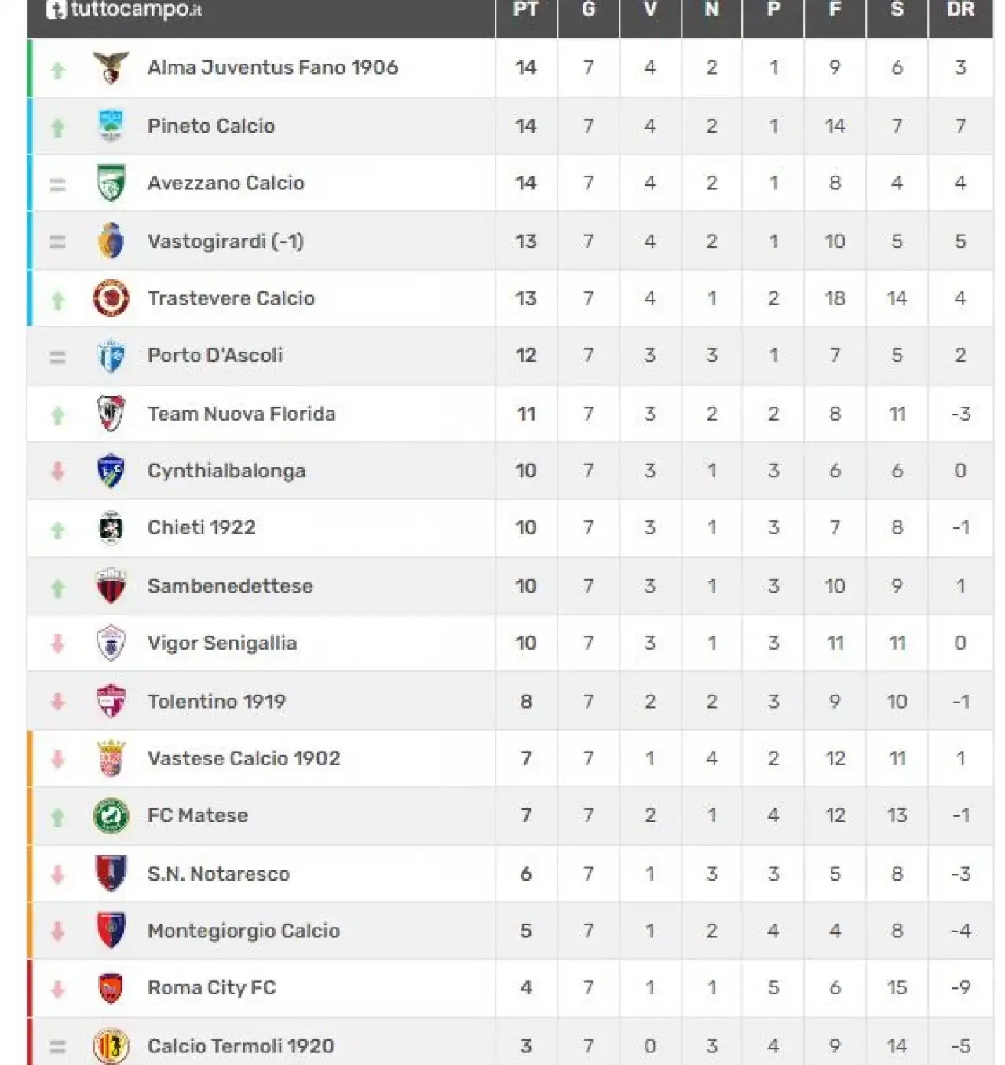Click the Chieti 1922 black crest
Screen dimensions: 1005x1065
[x=111, y=527]
